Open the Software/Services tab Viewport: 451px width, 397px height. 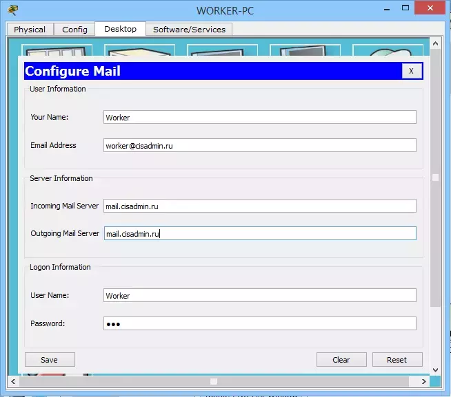[x=189, y=30]
